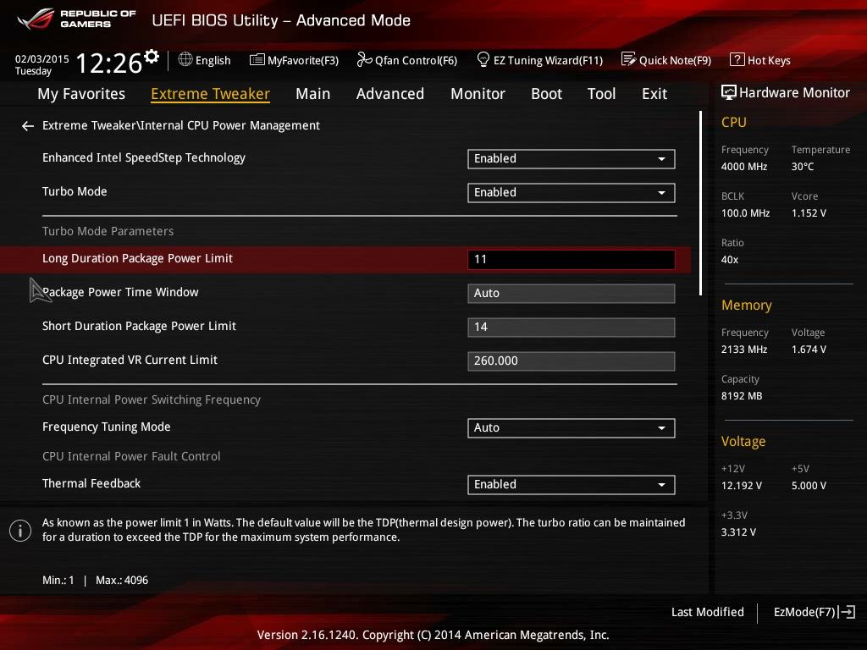Select the Tool tab
The height and width of the screenshot is (650, 867).
[602, 94]
